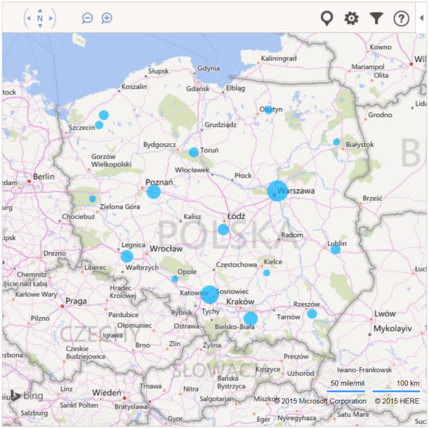
Task: Select the Łódź data bubble
Action: (x=223, y=229)
